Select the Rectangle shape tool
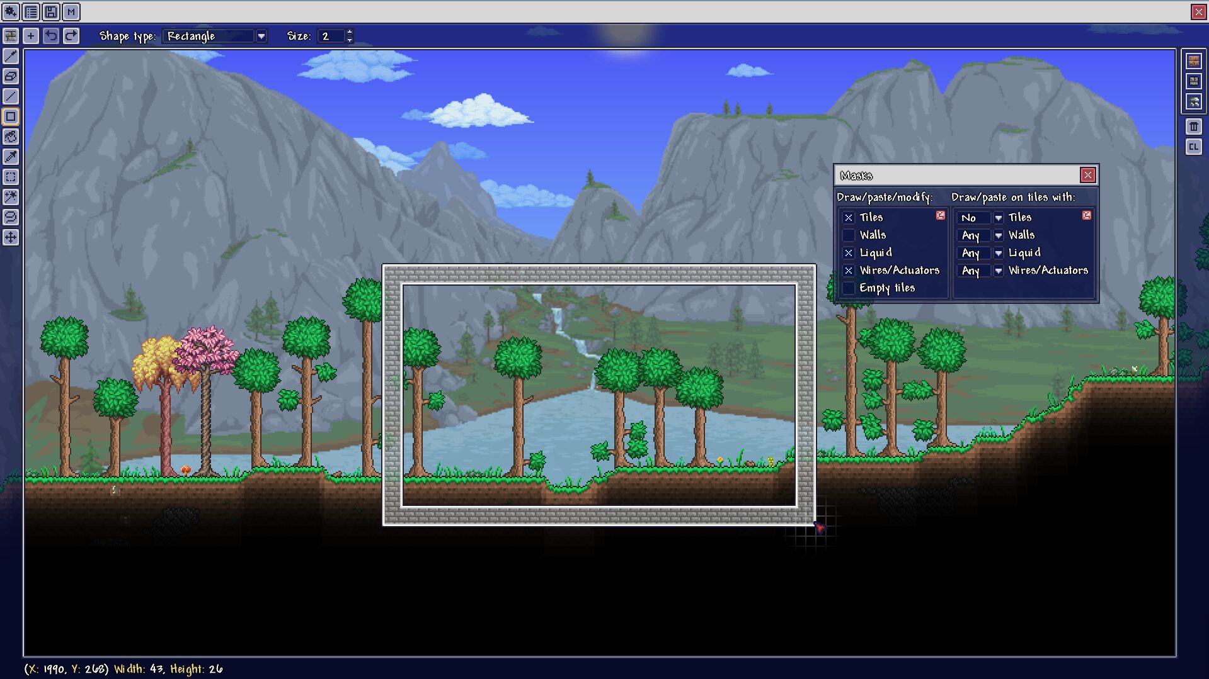The height and width of the screenshot is (679, 1209). [x=11, y=116]
